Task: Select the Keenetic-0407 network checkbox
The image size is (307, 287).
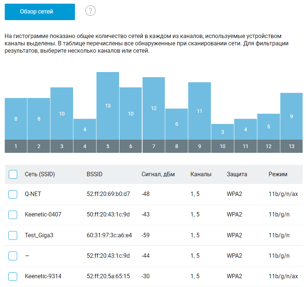Action: pos(13,215)
